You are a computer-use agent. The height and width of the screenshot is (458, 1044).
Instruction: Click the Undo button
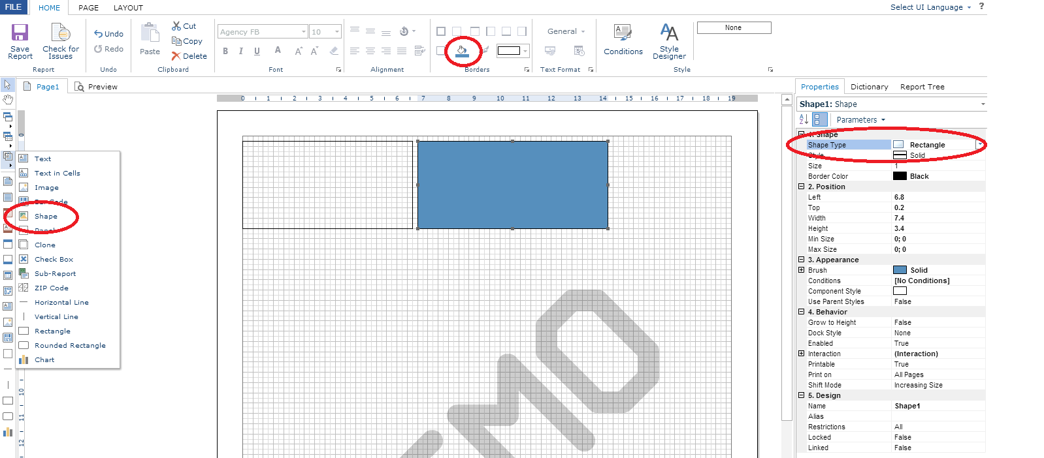point(108,33)
